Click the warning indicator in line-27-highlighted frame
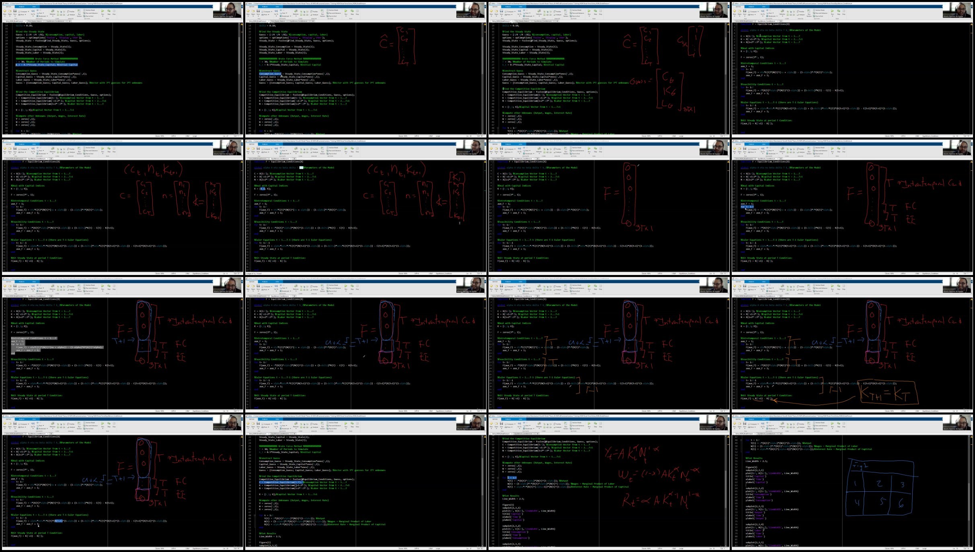 242,24
